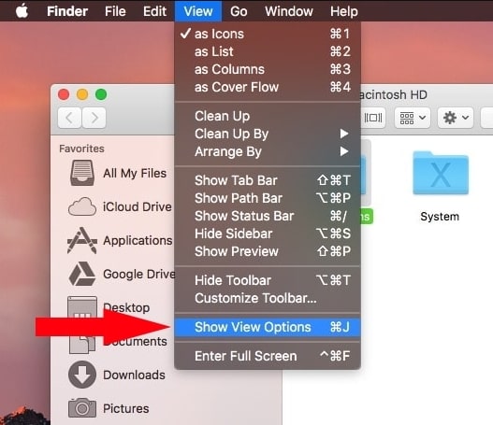493x425 pixels.
Task: Select the Applications sidebar icon
Action: pyautogui.click(x=82, y=240)
